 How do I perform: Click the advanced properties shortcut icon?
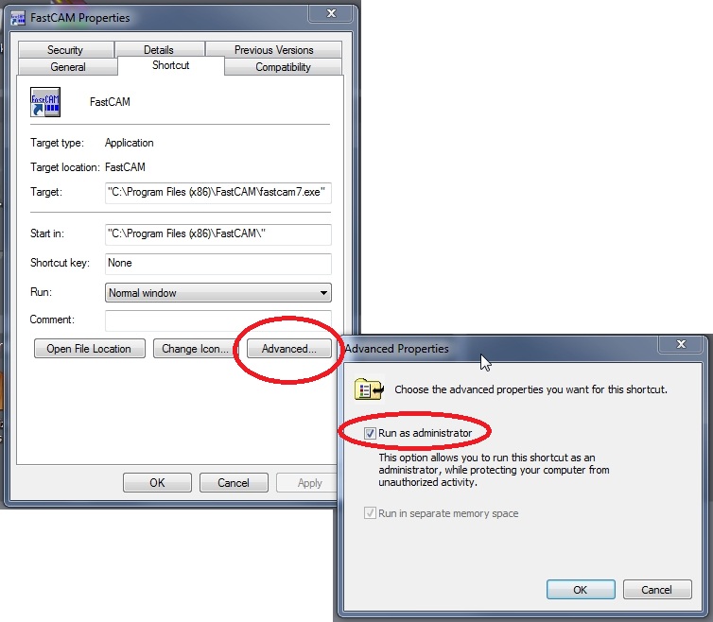coord(369,389)
